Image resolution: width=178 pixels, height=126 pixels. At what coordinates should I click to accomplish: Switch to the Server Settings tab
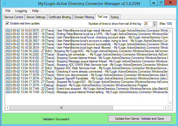click(x=36, y=17)
